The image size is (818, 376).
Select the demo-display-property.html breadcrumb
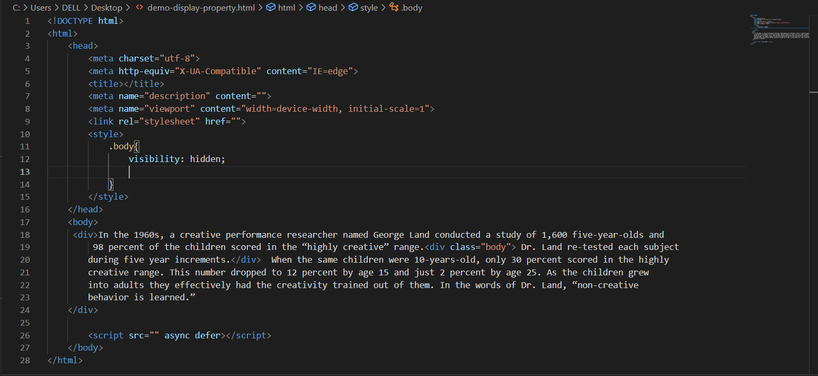point(201,8)
